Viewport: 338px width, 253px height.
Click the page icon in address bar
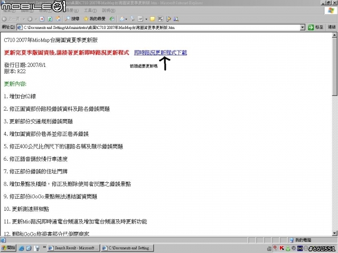pos(20,27)
